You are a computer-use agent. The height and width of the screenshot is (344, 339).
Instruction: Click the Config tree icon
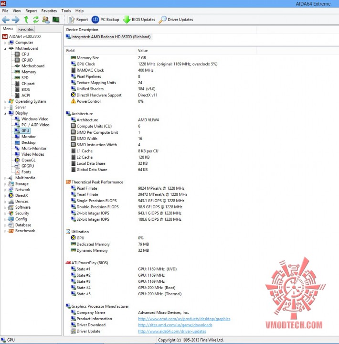(x=11, y=219)
